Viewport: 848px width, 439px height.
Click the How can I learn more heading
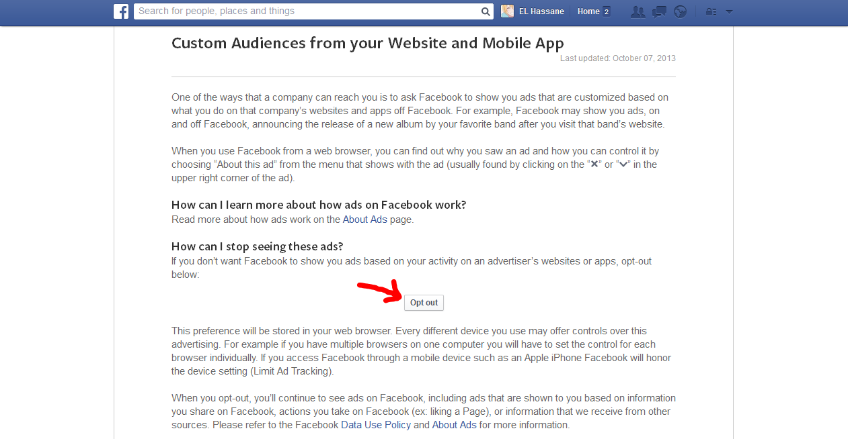point(319,205)
